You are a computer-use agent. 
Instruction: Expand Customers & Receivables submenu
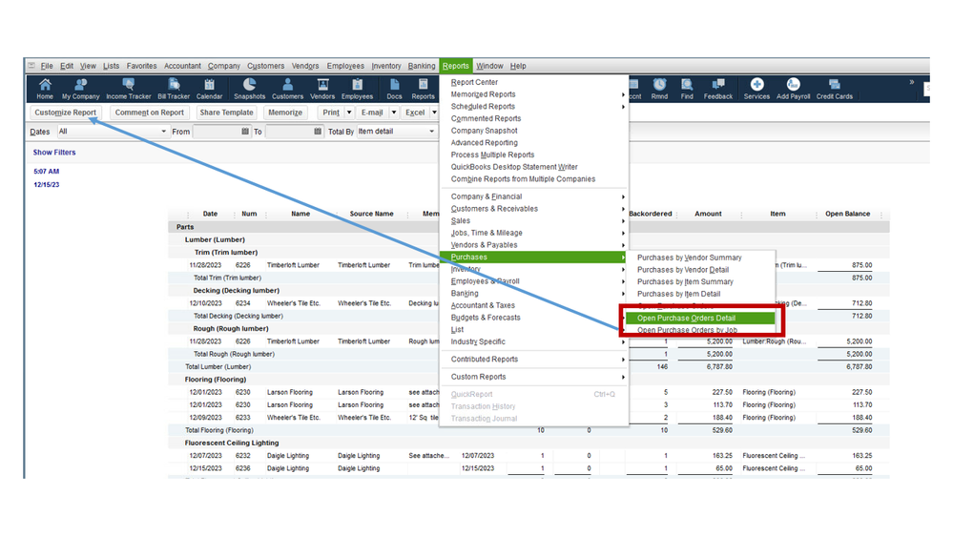coord(533,209)
